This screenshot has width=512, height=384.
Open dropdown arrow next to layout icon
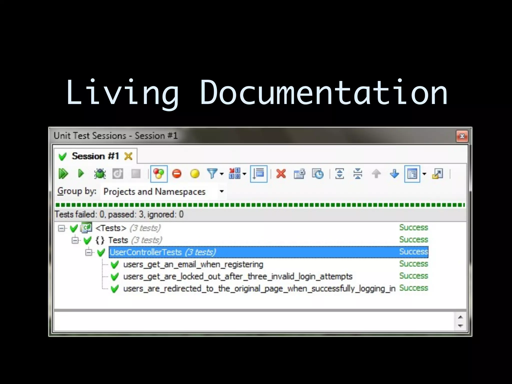click(x=424, y=174)
